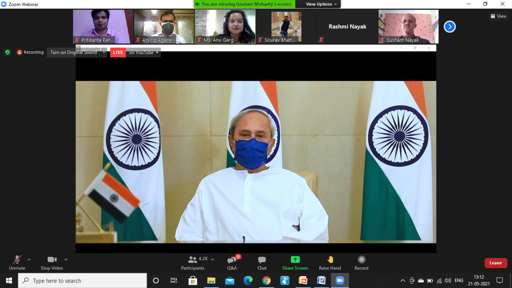Select the Rashmi Nayak participant tile
This screenshot has height=288, width=512.
pyautogui.click(x=347, y=26)
